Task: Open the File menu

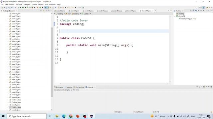Action: click(x=2, y=4)
